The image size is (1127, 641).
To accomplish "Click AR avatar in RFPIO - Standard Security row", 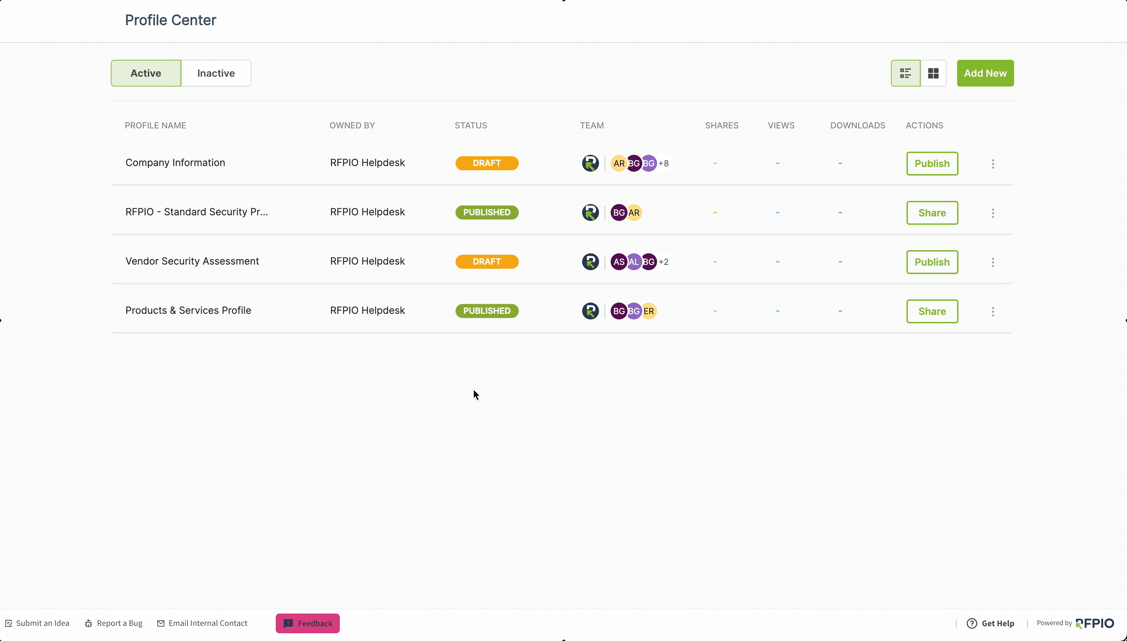I will coord(634,212).
